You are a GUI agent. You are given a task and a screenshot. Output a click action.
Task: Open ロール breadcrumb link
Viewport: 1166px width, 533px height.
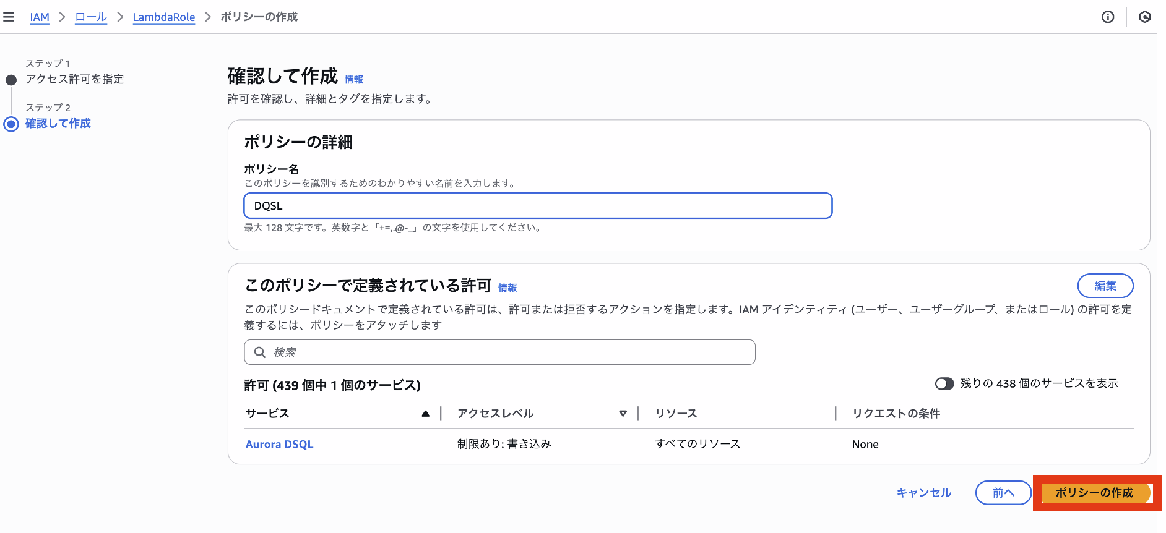point(91,17)
